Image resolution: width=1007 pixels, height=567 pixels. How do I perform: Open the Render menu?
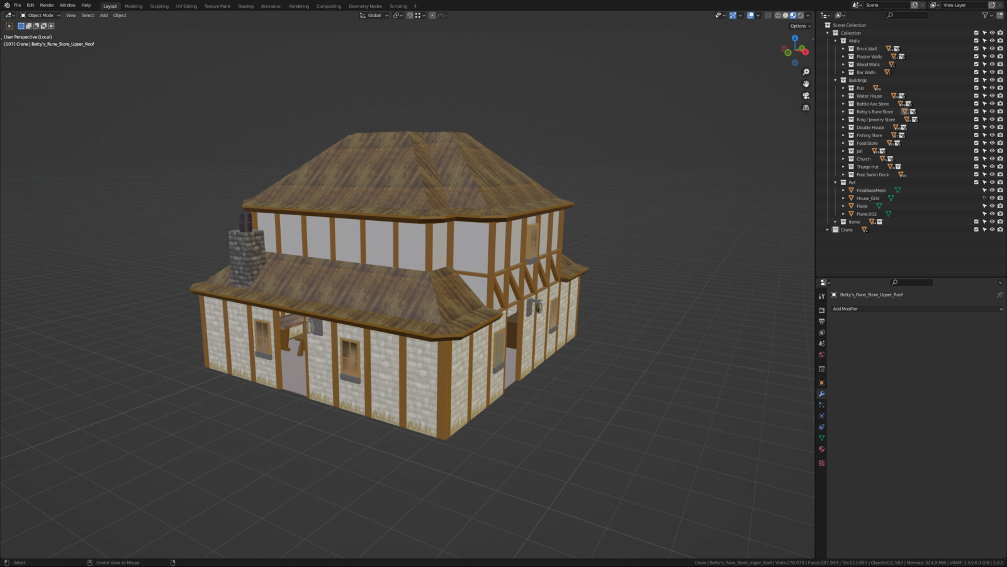[47, 5]
